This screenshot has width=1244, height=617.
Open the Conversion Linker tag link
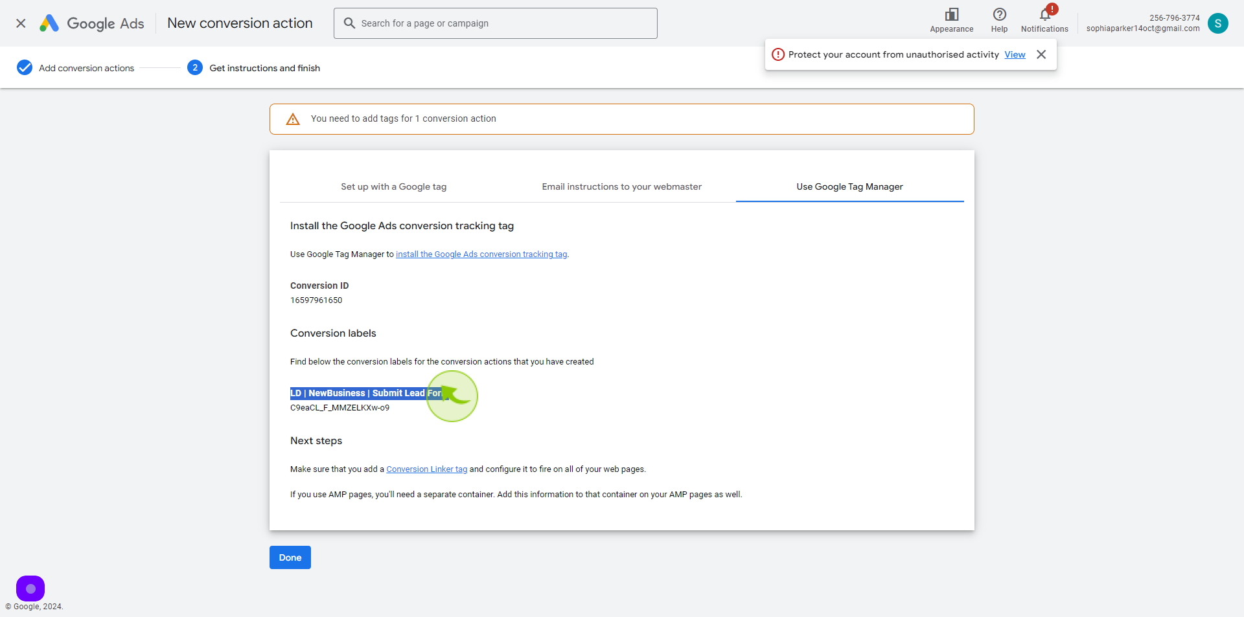point(427,469)
